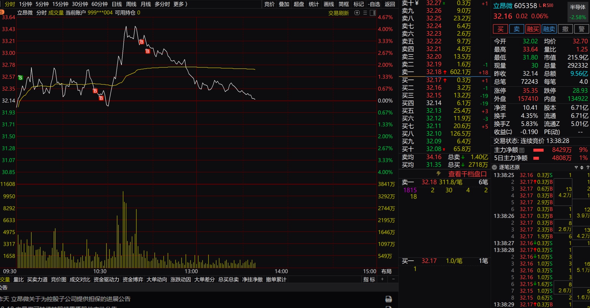Select the 资金博弈 indicator tab
Image resolution: width=590 pixels, height=308 pixels.
pos(133,279)
